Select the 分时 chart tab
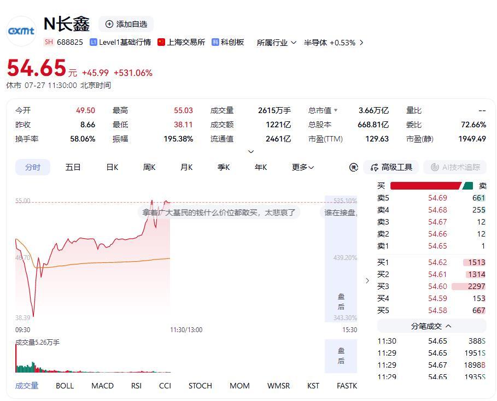 (33, 167)
